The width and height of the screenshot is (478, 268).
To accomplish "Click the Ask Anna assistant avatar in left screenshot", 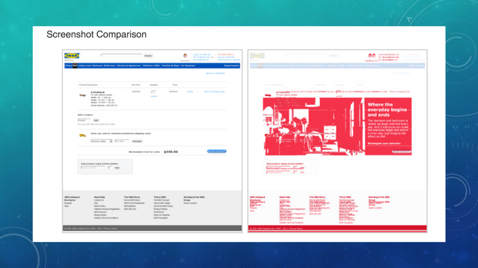I will point(185,56).
